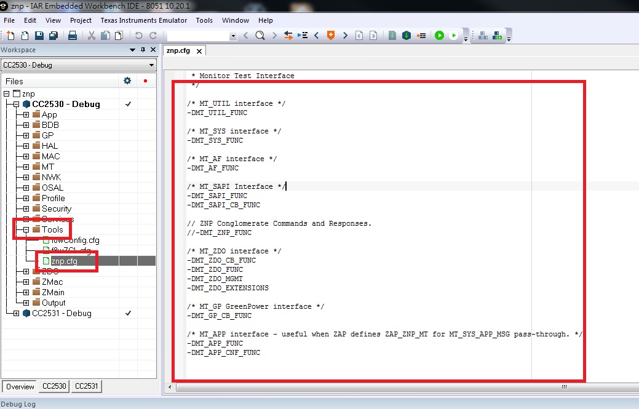This screenshot has height=409, width=639.
Task: Click the -DMT_ZDO_EXTENSIONS line
Action: point(228,288)
